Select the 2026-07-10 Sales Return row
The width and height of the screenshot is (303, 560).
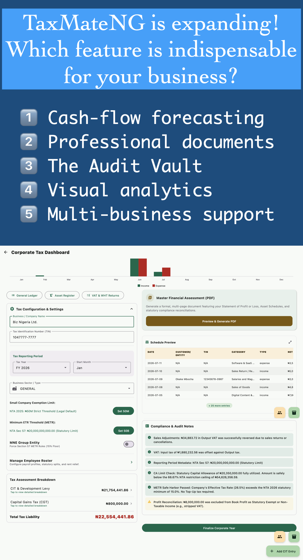pos(219,371)
